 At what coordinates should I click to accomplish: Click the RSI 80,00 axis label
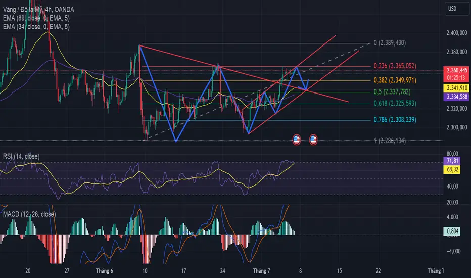(452, 154)
